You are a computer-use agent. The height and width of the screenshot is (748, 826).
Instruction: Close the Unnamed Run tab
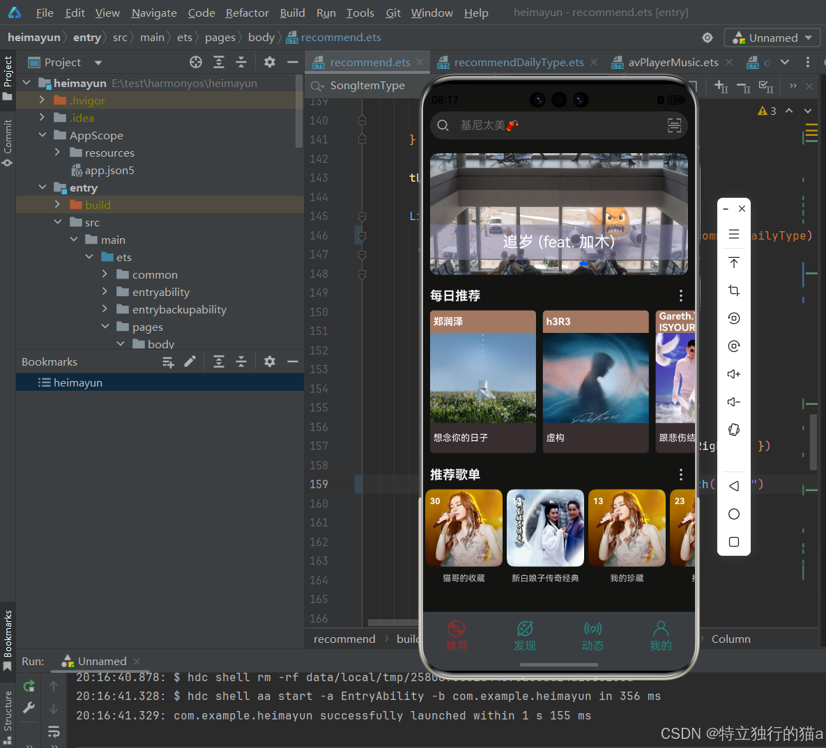pos(137,661)
